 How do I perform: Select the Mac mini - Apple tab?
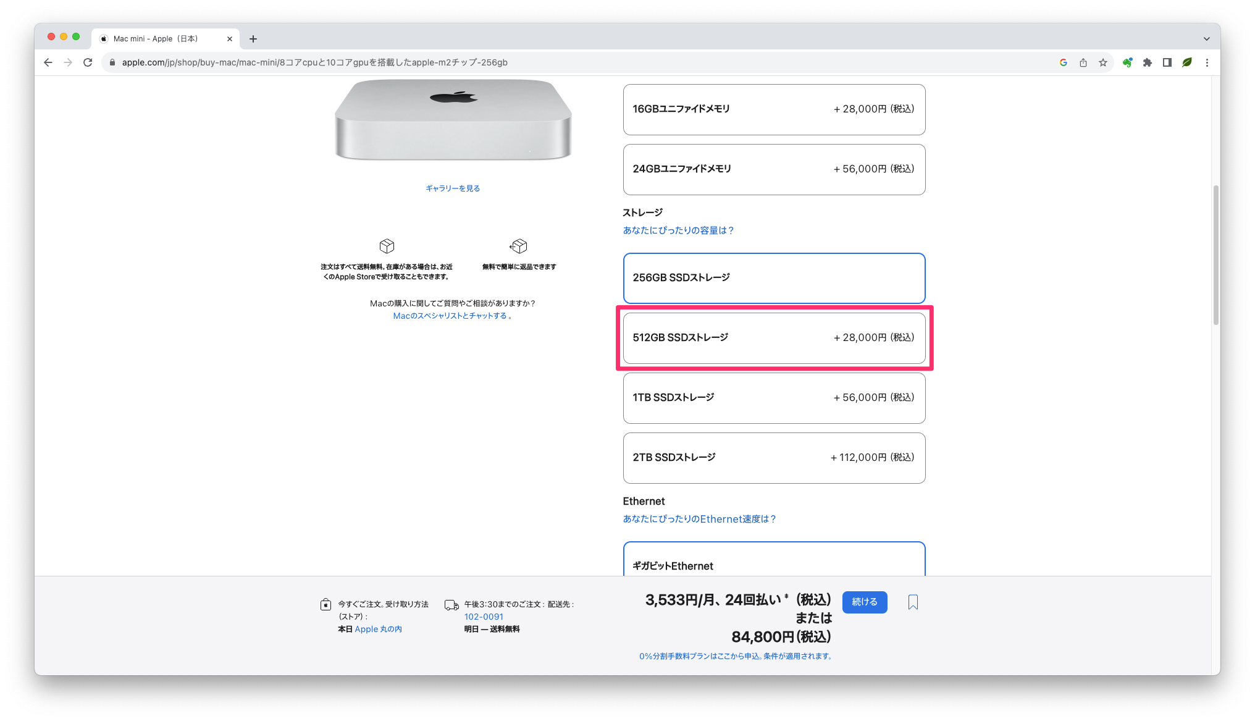[x=166, y=39]
